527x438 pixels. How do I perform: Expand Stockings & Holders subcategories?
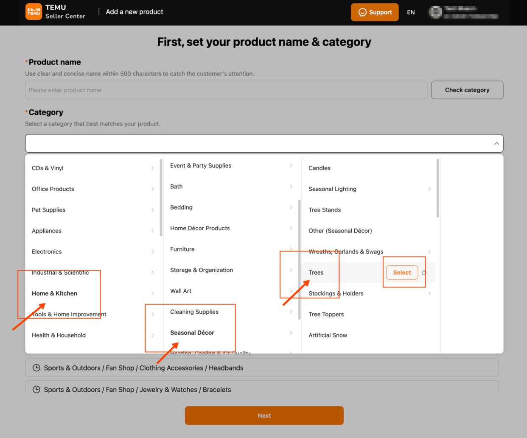point(429,293)
